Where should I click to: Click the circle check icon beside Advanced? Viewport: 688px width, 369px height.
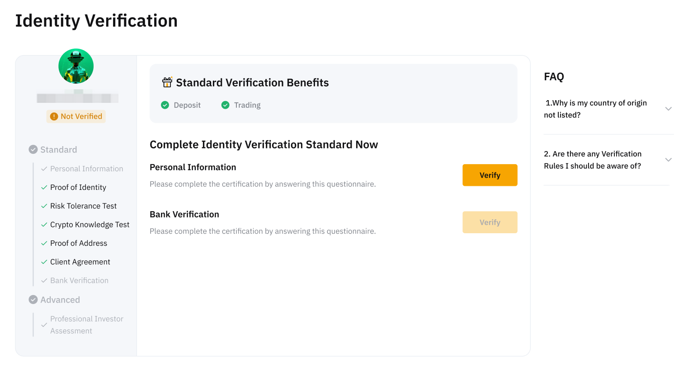click(33, 300)
